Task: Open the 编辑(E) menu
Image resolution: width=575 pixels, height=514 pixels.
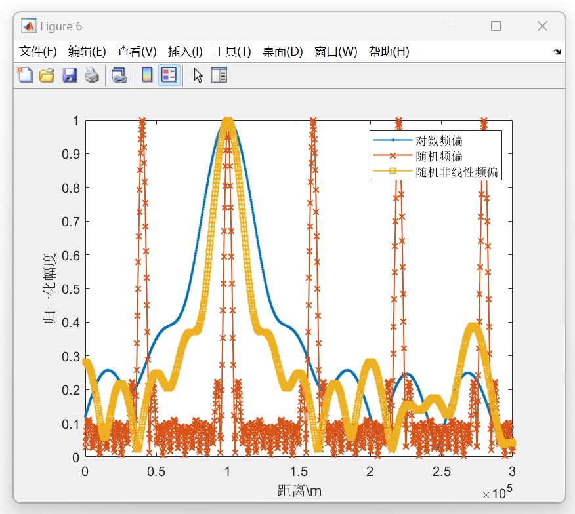Action: pyautogui.click(x=87, y=52)
